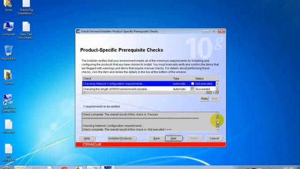
Task: Click the checks table scroll down arrow
Action: (x=217, y=89)
